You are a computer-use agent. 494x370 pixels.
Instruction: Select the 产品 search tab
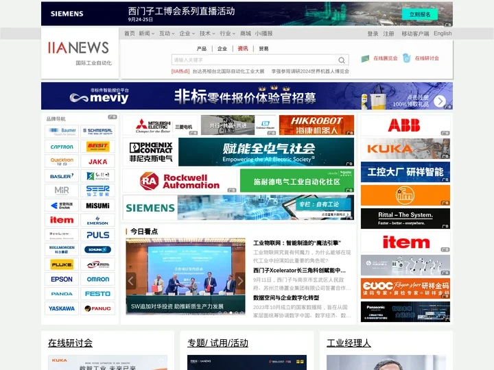click(202, 49)
